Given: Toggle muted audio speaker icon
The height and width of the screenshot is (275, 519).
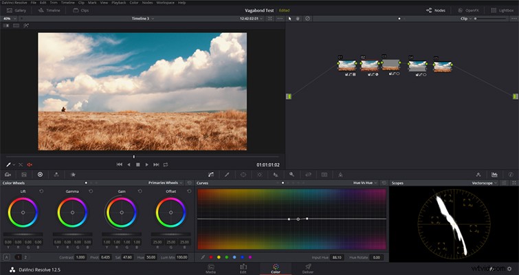Looking at the screenshot, I should (30, 164).
